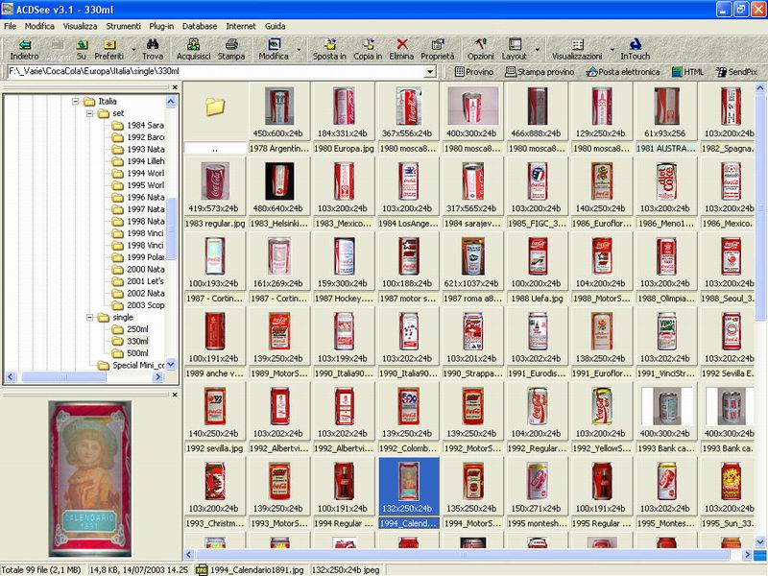Click the Modifica editor toolbar icon
The image size is (768, 576).
[274, 50]
